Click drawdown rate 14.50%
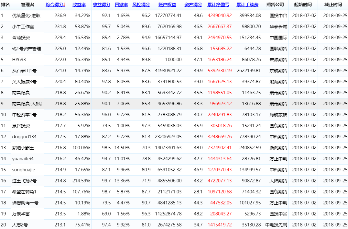This screenshot has width=348, height=229. [x=122, y=148]
